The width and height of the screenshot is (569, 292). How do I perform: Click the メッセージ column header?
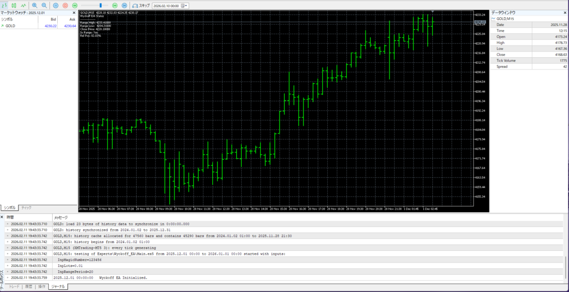pos(60,217)
